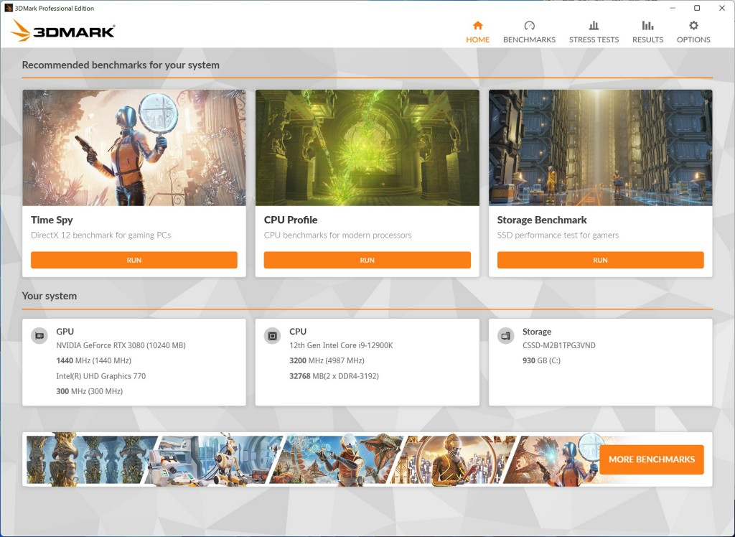735x537 pixels.
Task: Run the Time Spy benchmark
Action: [134, 261]
